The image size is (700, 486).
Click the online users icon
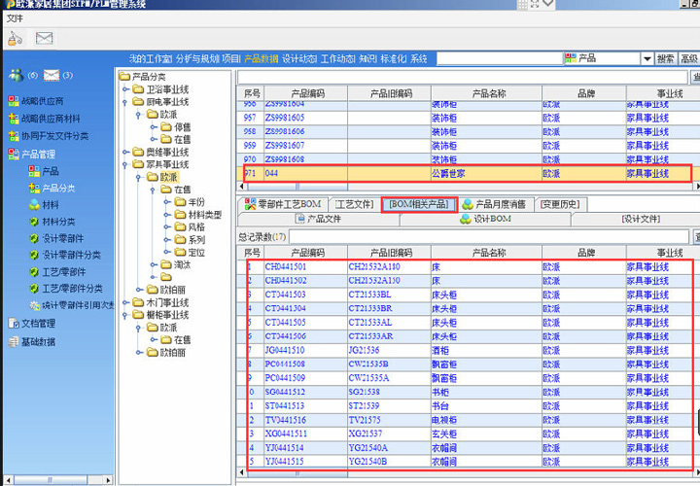pyautogui.click(x=16, y=76)
